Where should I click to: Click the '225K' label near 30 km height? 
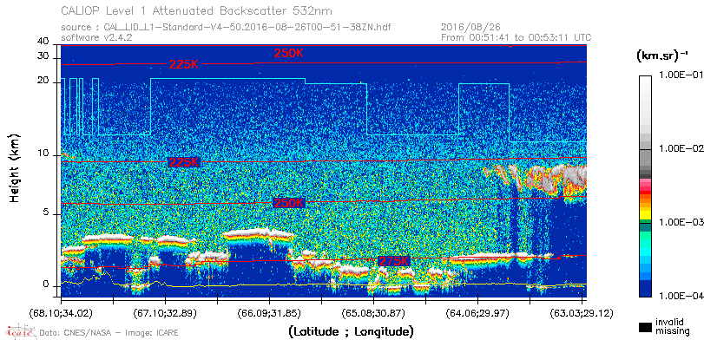tap(183, 64)
